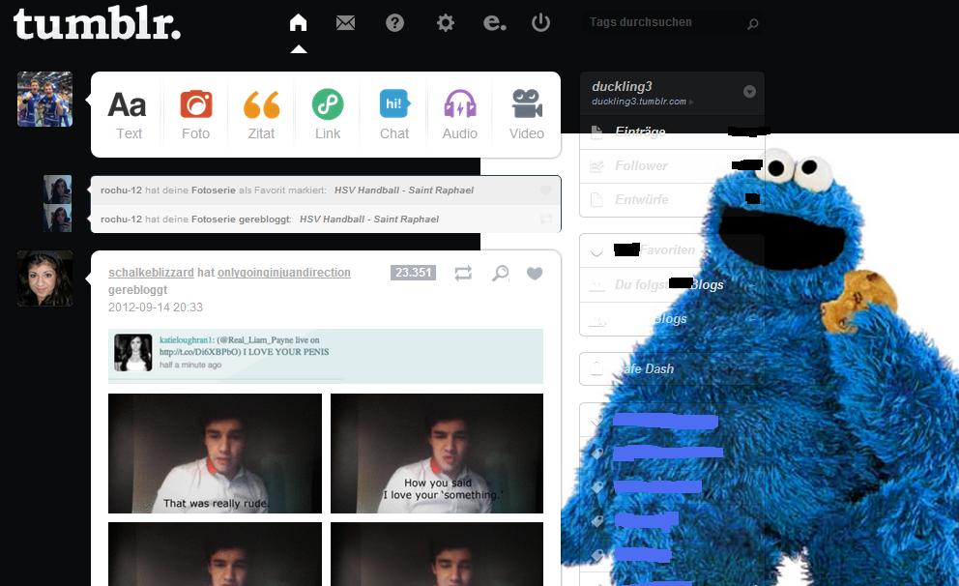
Task: Open duckling3.tumblr.com link
Action: (639, 102)
